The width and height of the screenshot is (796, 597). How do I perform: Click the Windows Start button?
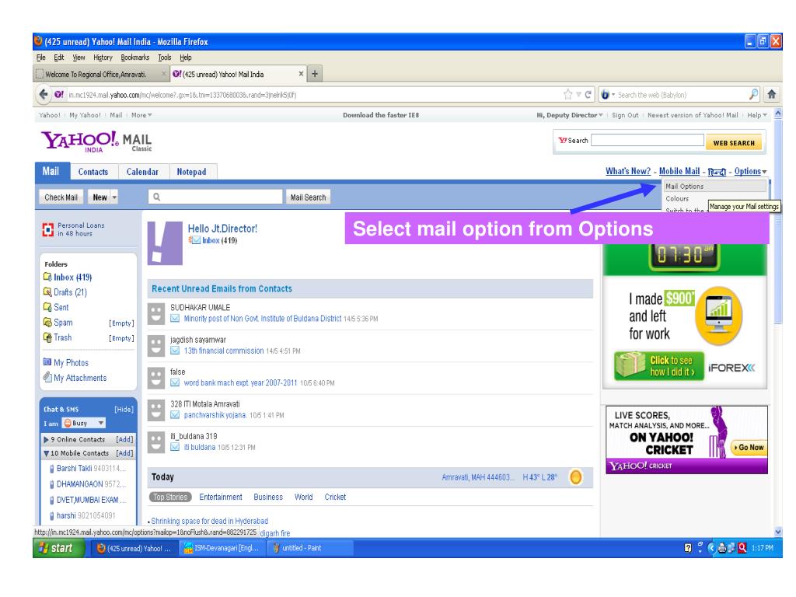[x=59, y=548]
